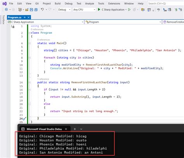Collapse the Main method outline box
The width and height of the screenshot is (184, 158).
pyautogui.click(x=30, y=43)
